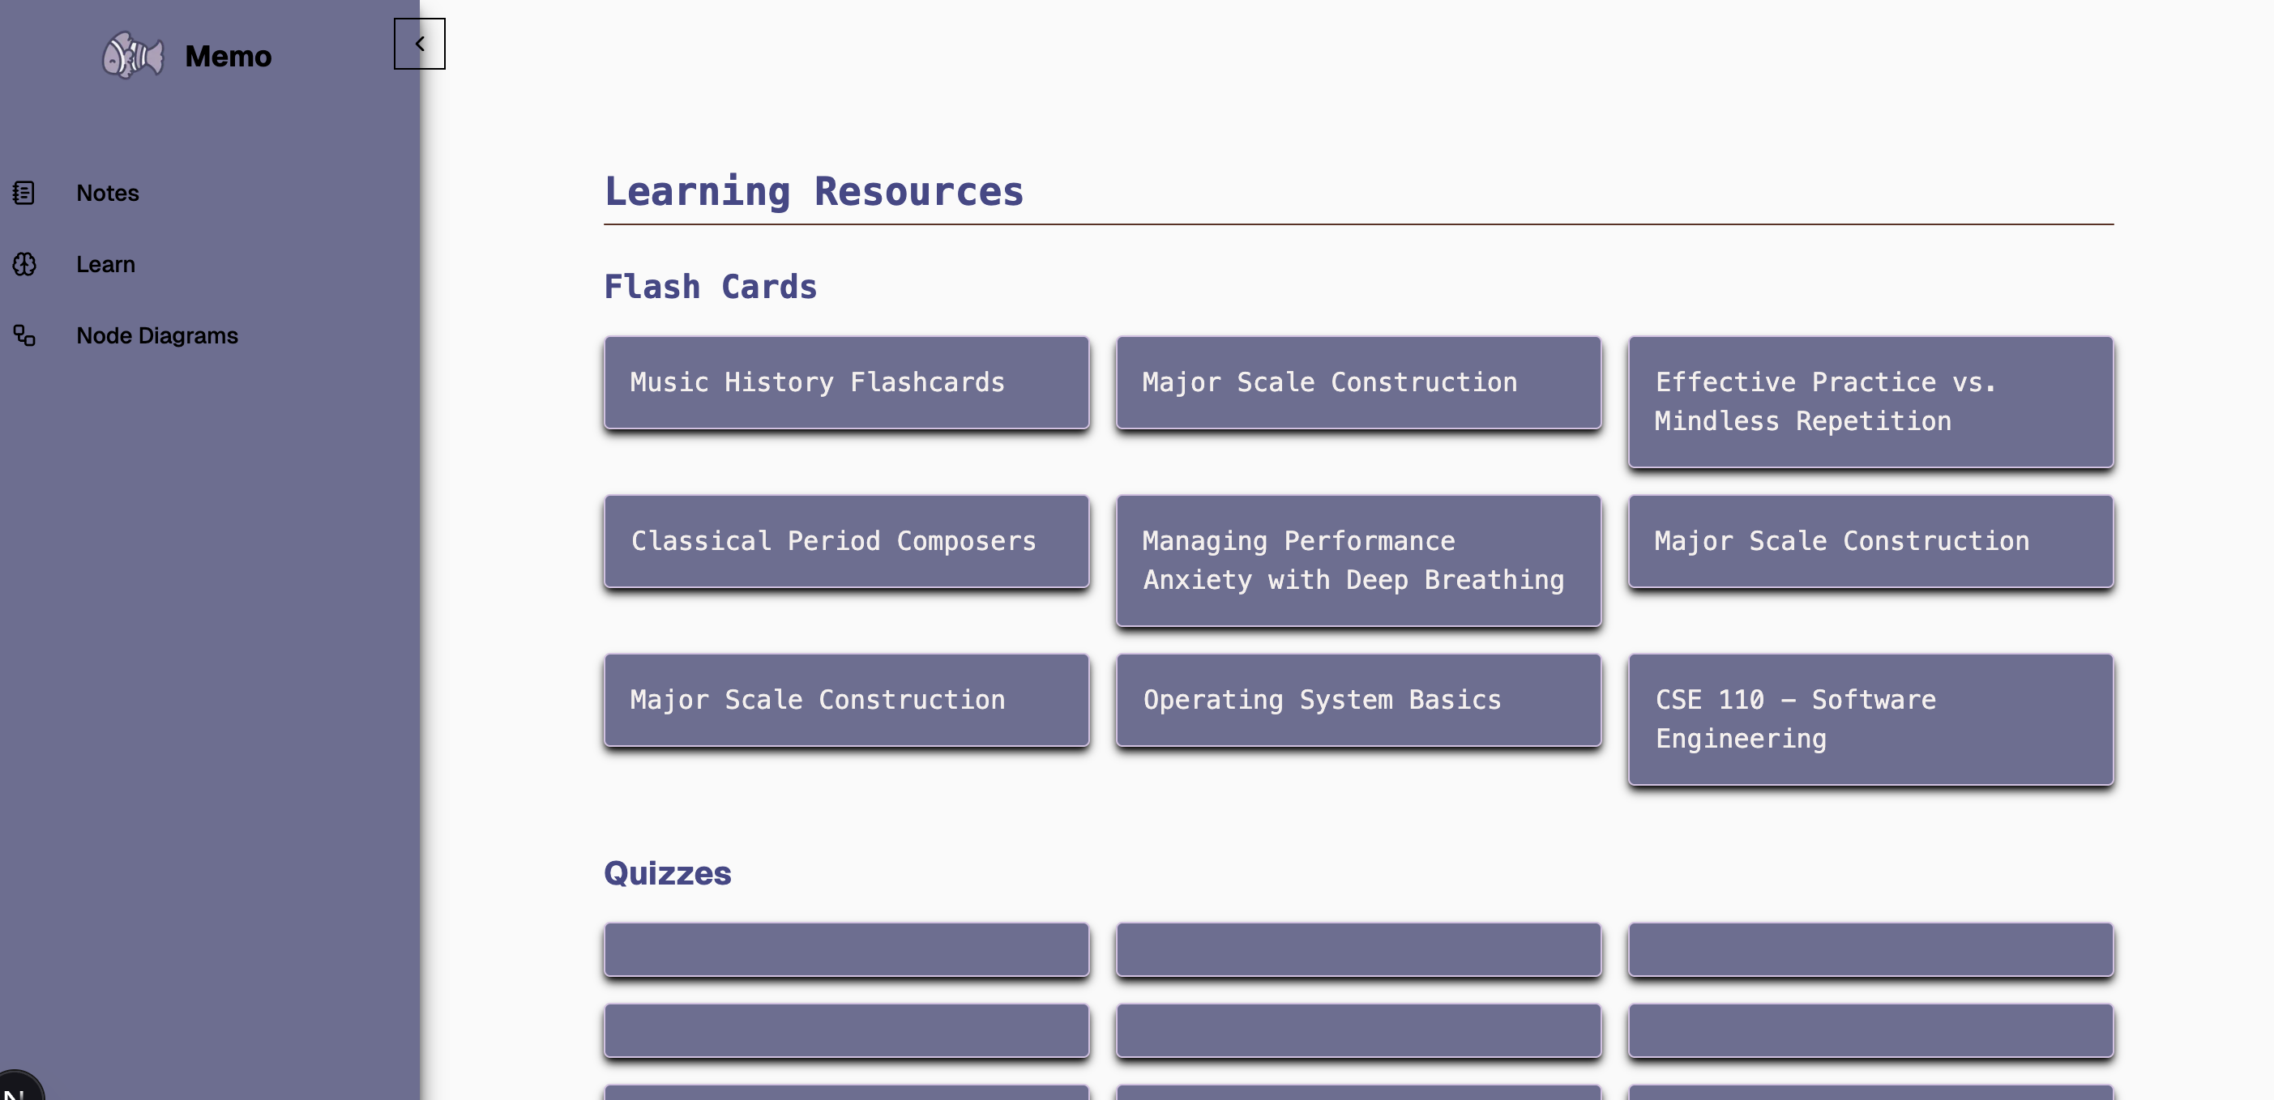This screenshot has height=1100, width=2274.
Task: Open Major Scale Construction left of Operating System Basics
Action: click(846, 700)
